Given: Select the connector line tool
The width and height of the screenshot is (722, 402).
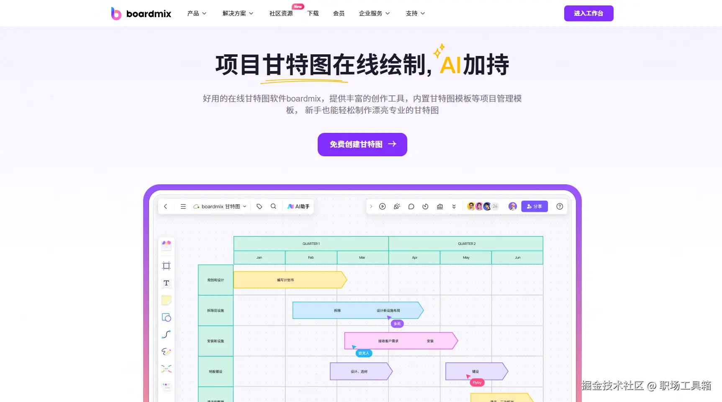Looking at the screenshot, I should [167, 334].
